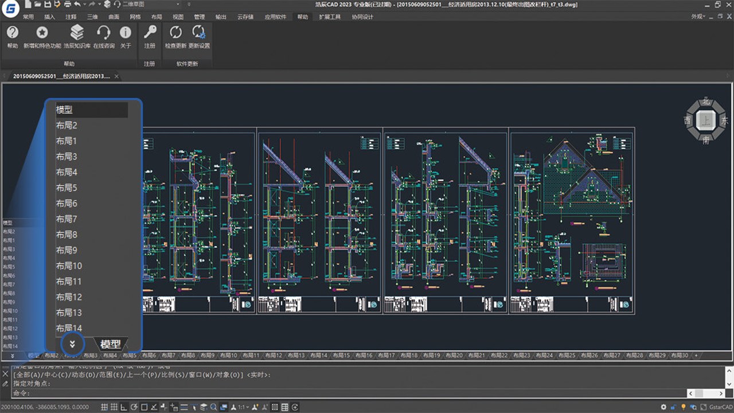Expand the layout list double-chevron button

pos(72,344)
